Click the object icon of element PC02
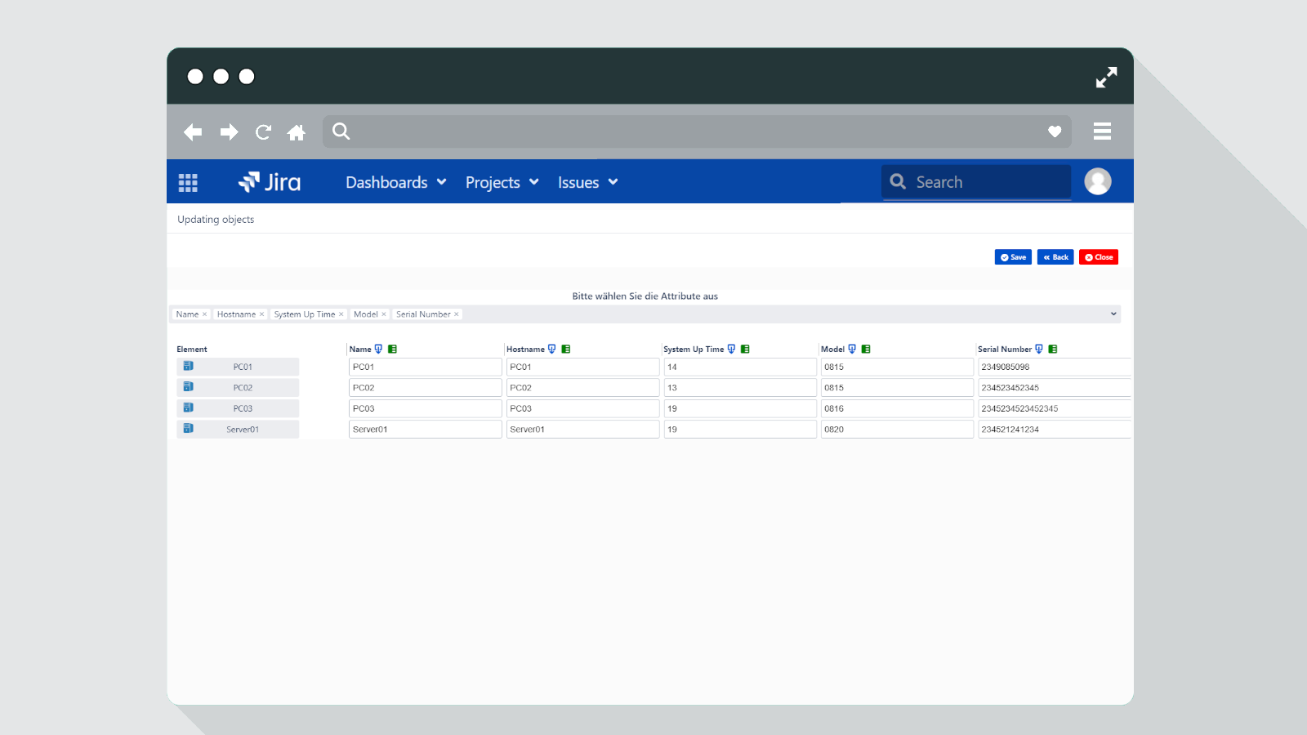The width and height of the screenshot is (1307, 735). click(x=189, y=386)
